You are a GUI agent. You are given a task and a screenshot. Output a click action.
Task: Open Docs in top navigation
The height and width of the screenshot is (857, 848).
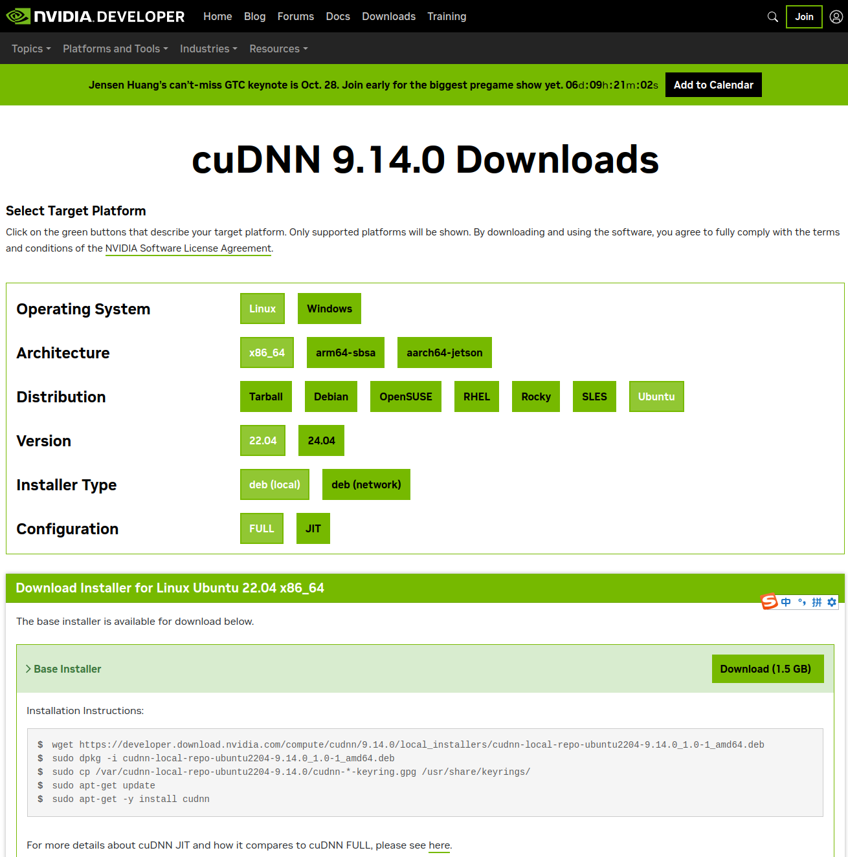point(338,16)
